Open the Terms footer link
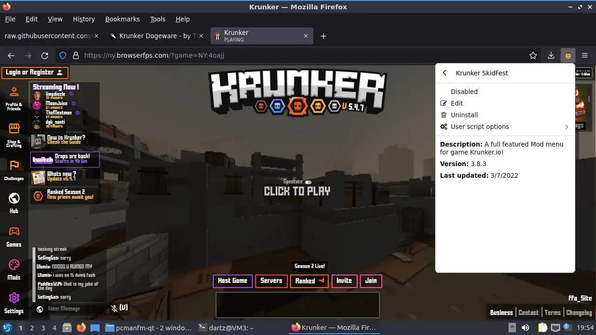 (553, 313)
